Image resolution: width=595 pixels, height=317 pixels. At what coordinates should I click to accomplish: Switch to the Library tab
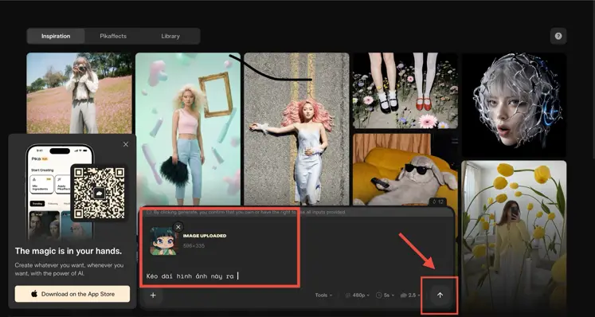[x=170, y=36]
